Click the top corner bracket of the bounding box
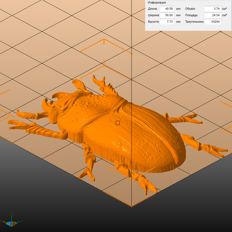Viewport: 232px width, 232px height. click(x=104, y=40)
